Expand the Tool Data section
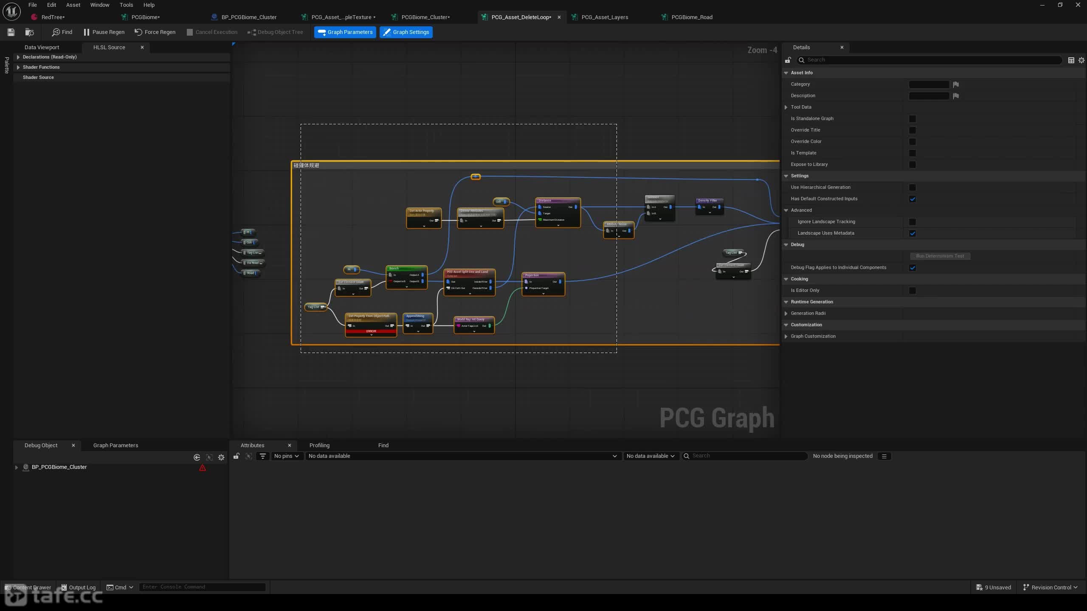Screen dimensions: 1087x611 786,107
